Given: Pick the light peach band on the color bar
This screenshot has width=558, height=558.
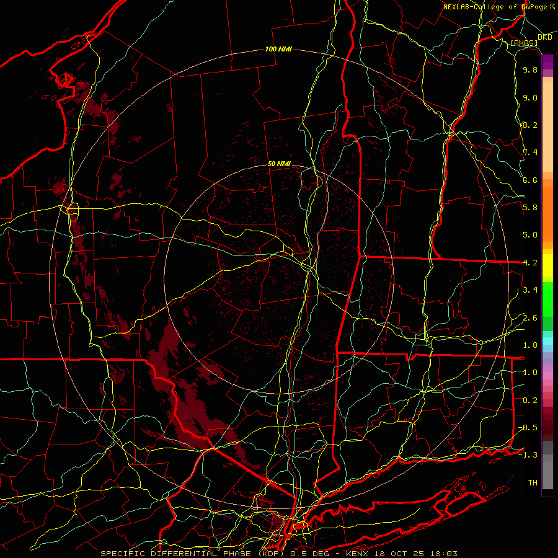Looking at the screenshot, I should click(547, 128).
